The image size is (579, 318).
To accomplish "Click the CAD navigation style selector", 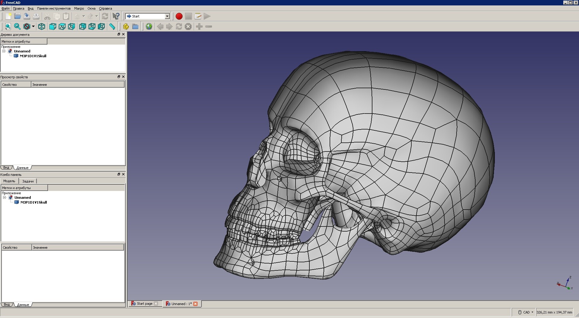I will (526, 312).
